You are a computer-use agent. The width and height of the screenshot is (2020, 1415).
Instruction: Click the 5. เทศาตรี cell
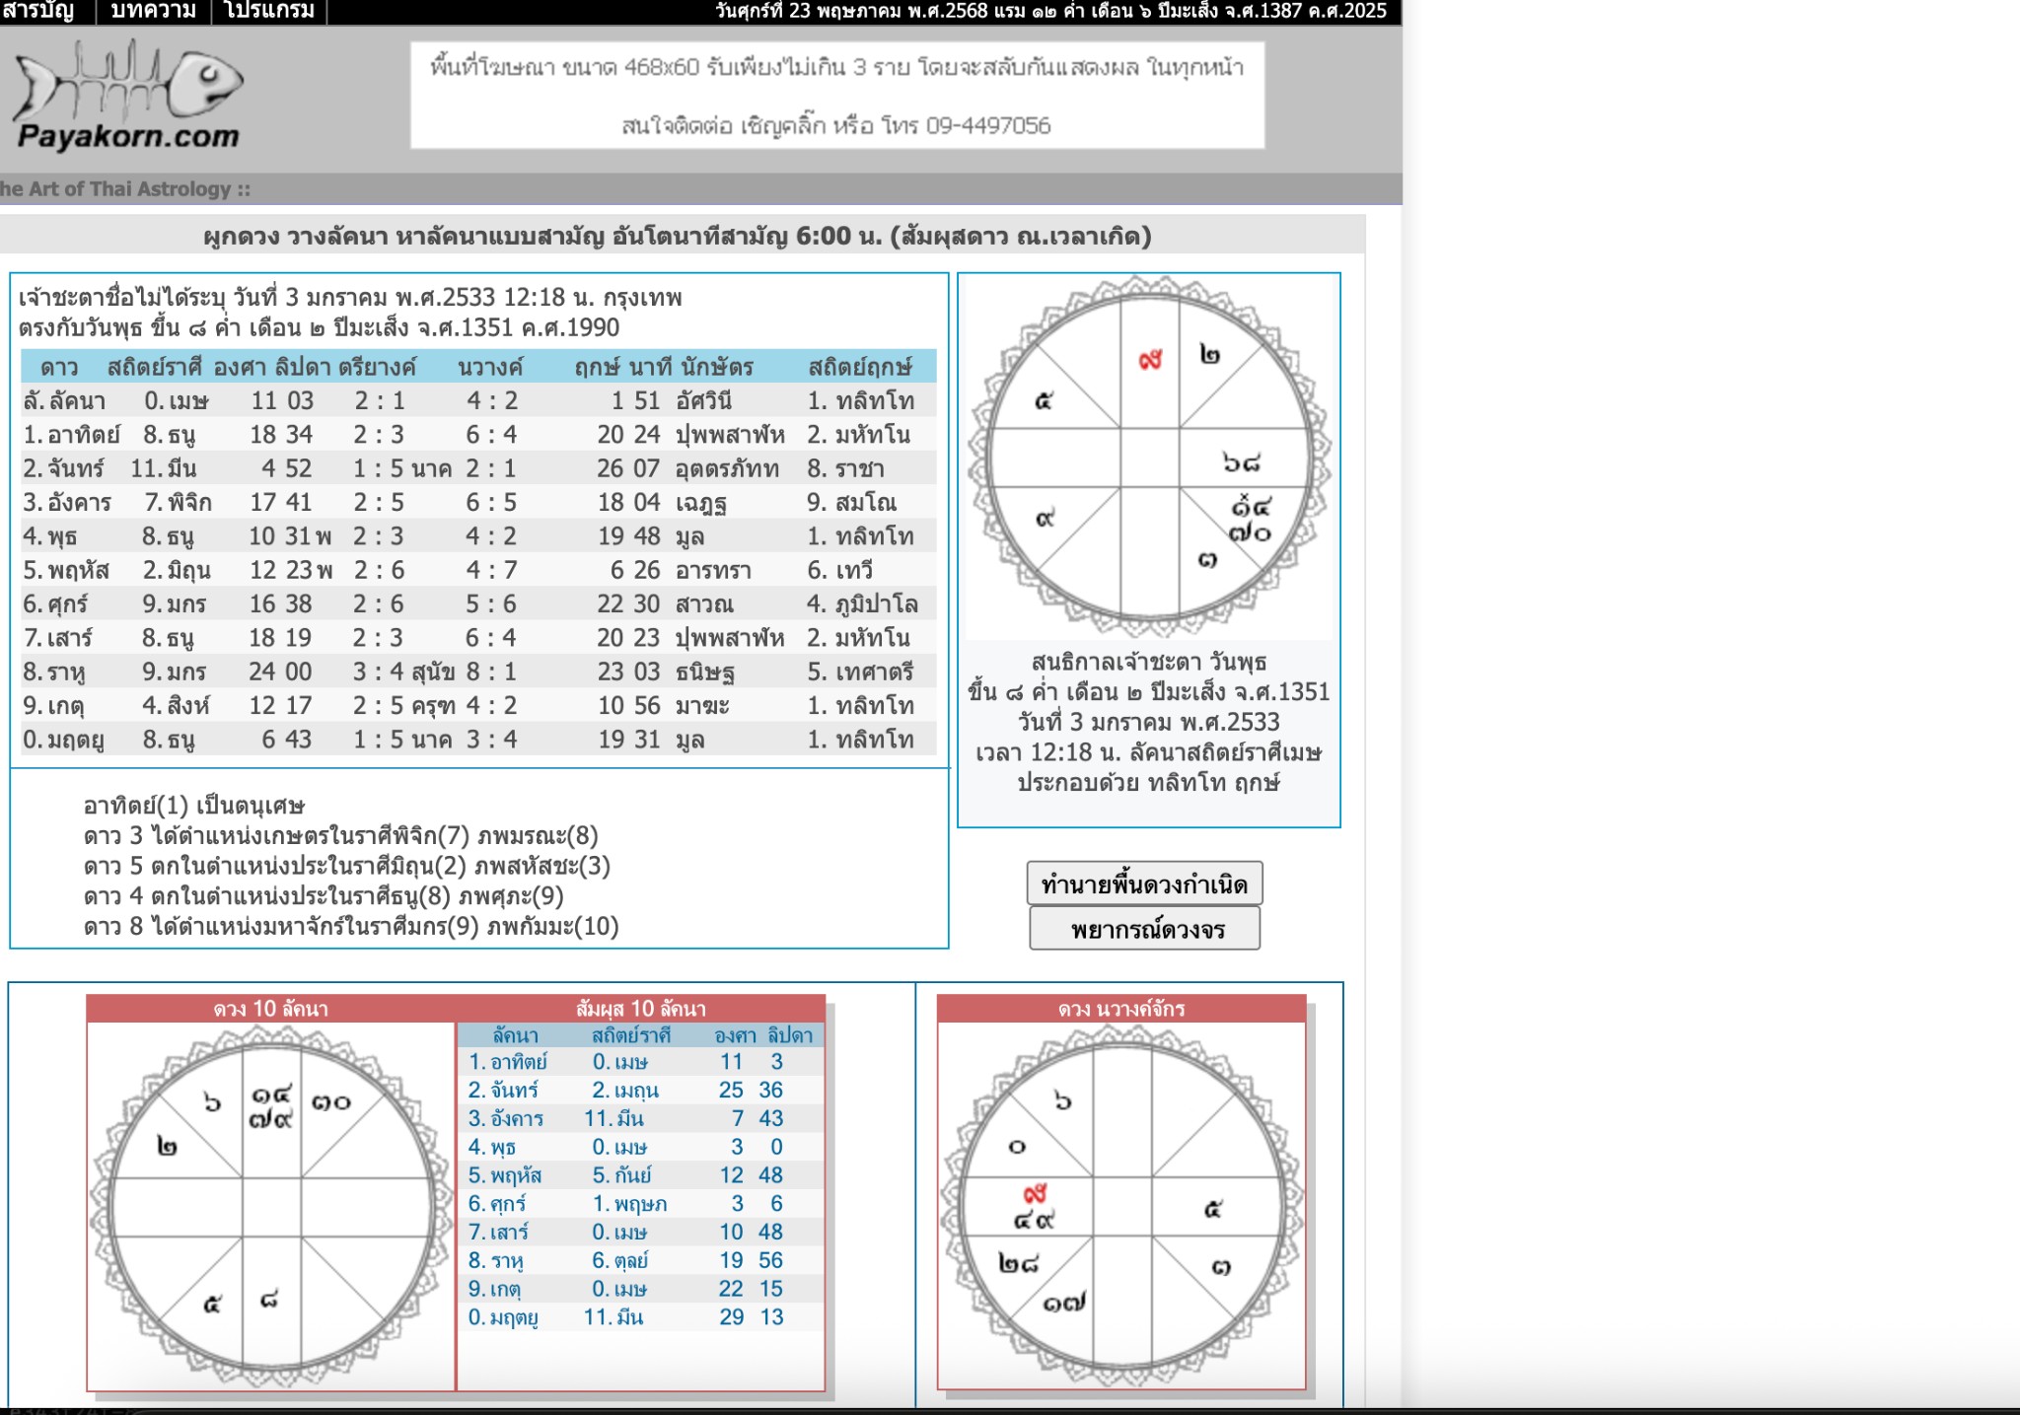click(860, 672)
